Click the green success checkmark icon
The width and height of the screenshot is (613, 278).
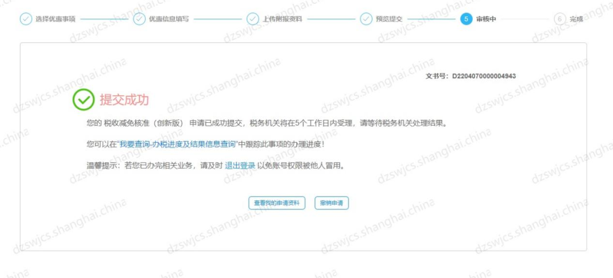(83, 100)
